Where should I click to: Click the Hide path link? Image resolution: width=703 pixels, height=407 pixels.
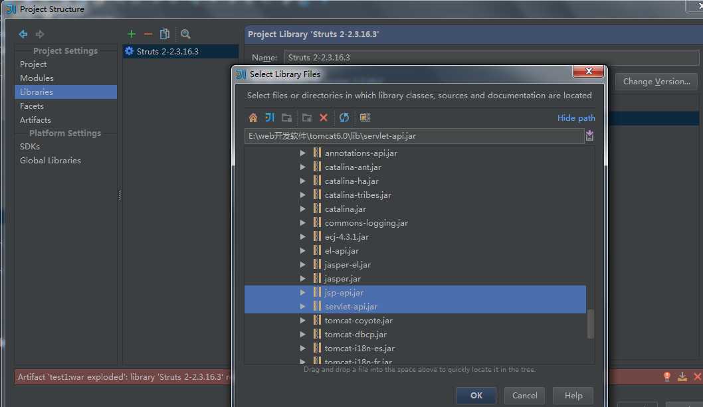576,118
